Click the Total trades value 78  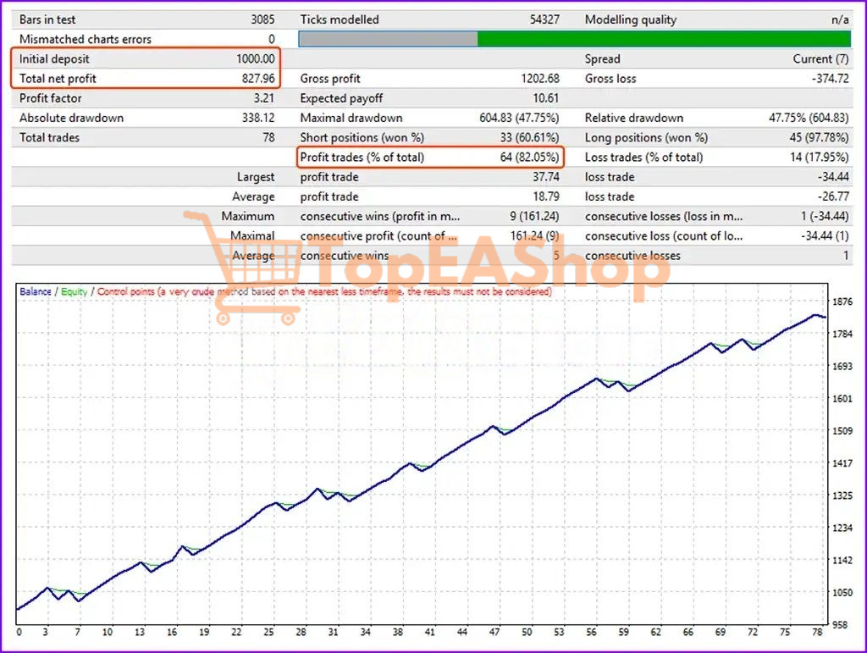click(268, 137)
